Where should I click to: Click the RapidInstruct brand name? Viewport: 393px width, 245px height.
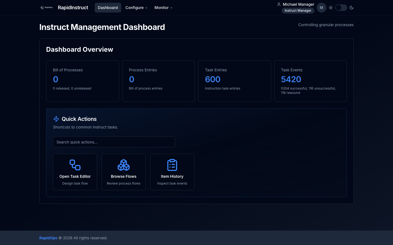pos(73,8)
